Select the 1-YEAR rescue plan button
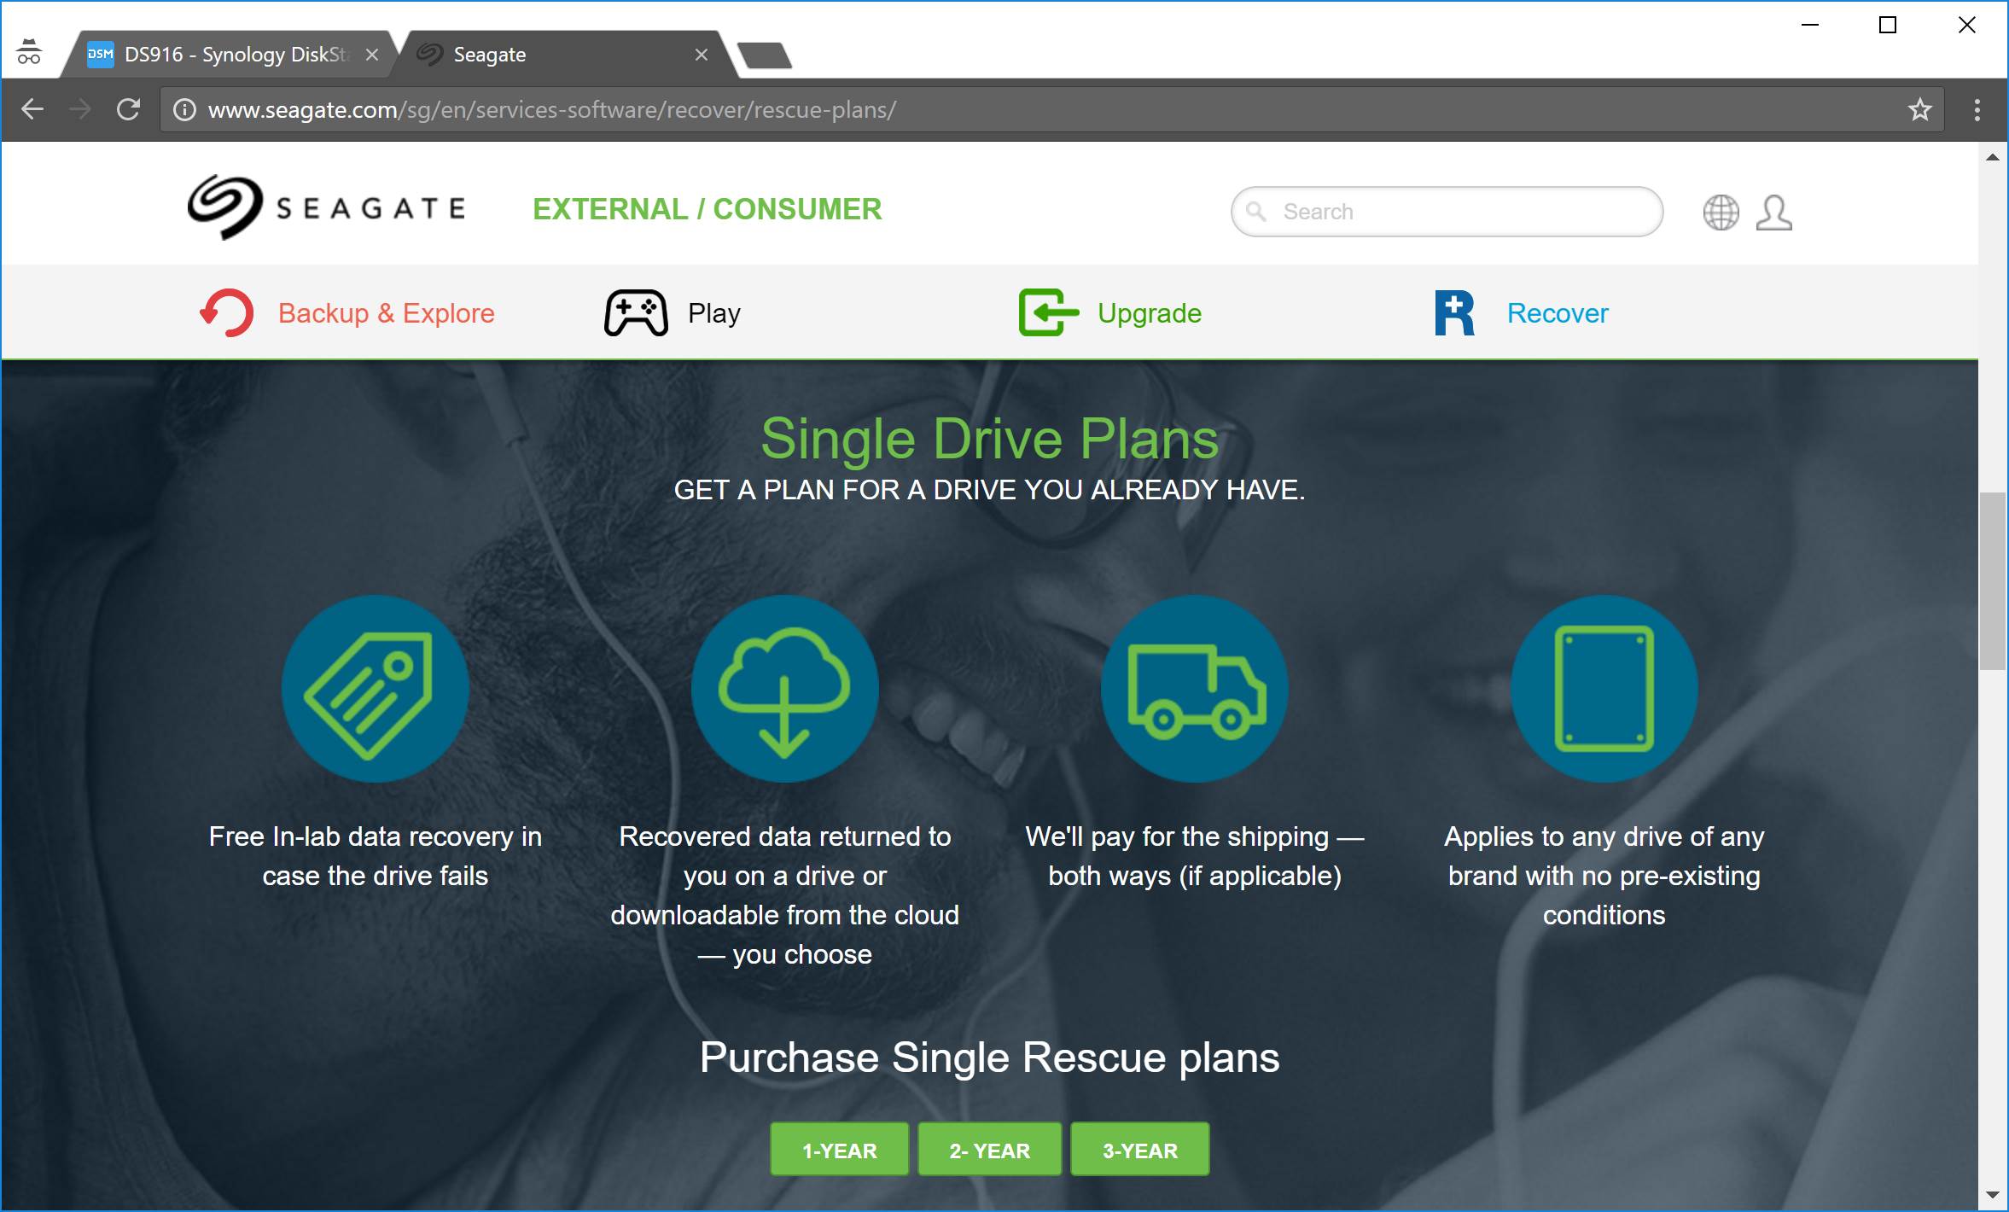The width and height of the screenshot is (2009, 1212). (x=839, y=1150)
